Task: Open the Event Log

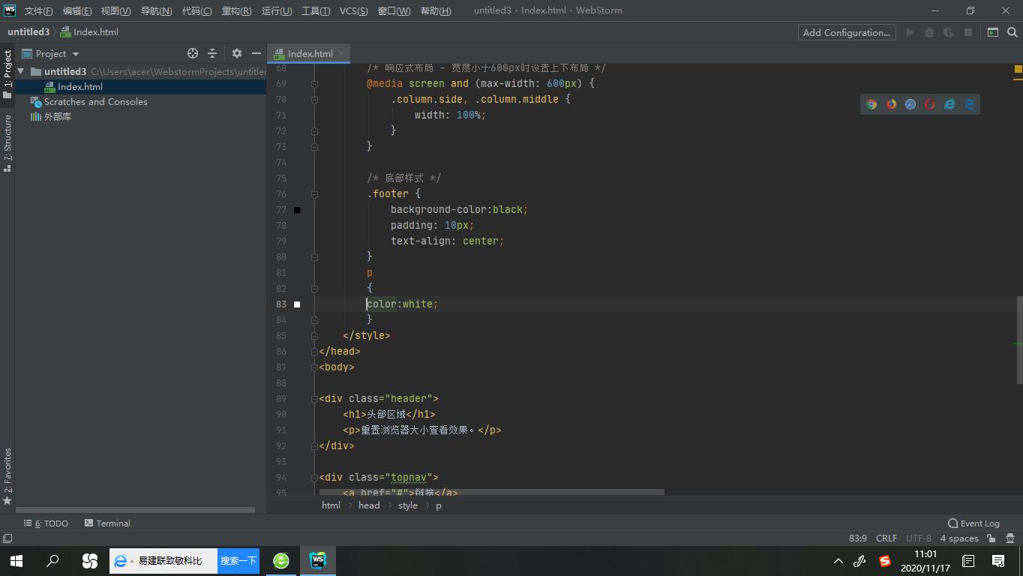Action: click(973, 523)
